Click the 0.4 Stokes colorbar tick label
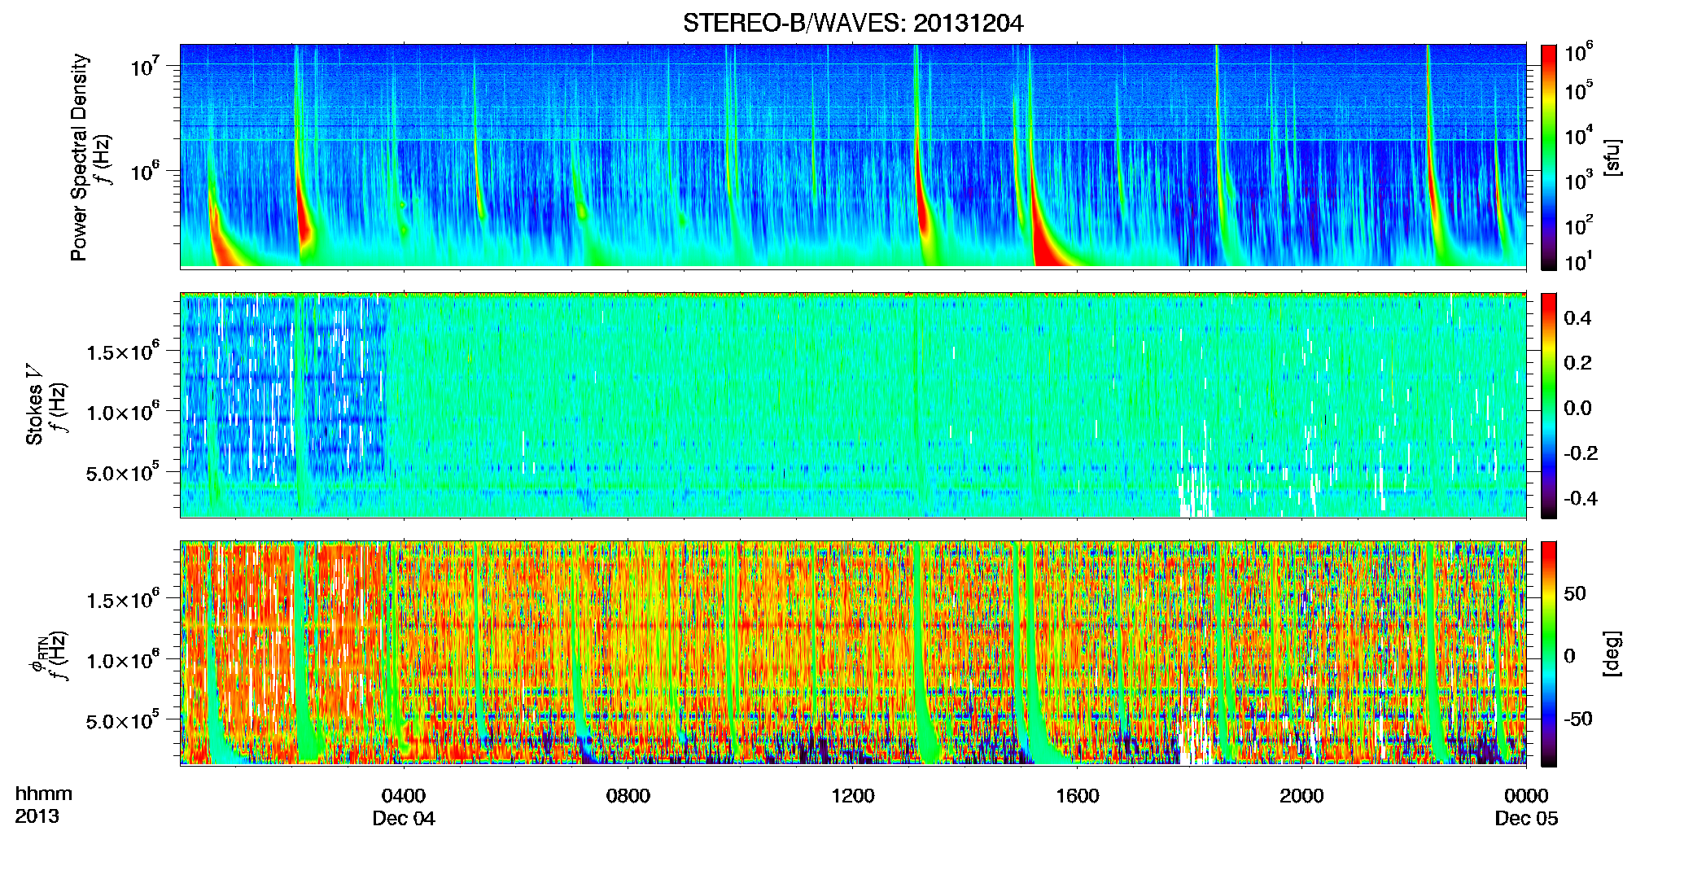1706x879 pixels. click(1577, 318)
